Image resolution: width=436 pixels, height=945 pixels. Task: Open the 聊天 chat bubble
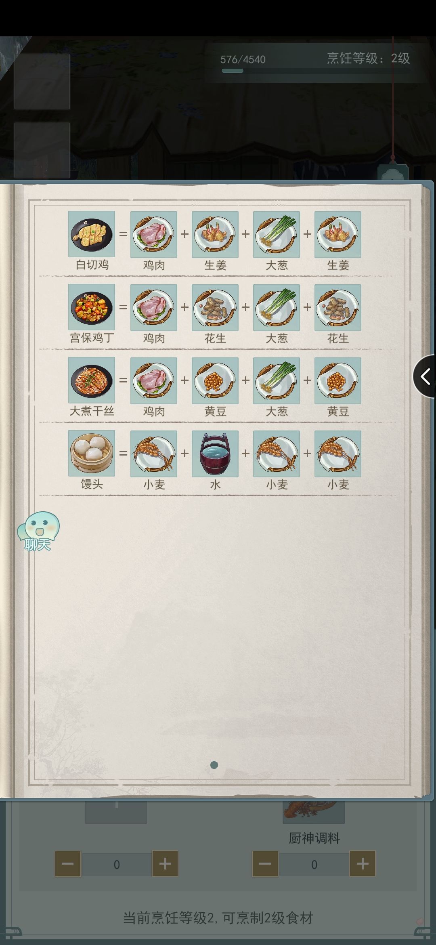38,531
